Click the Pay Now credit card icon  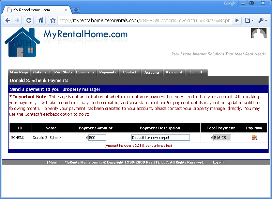point(255,138)
